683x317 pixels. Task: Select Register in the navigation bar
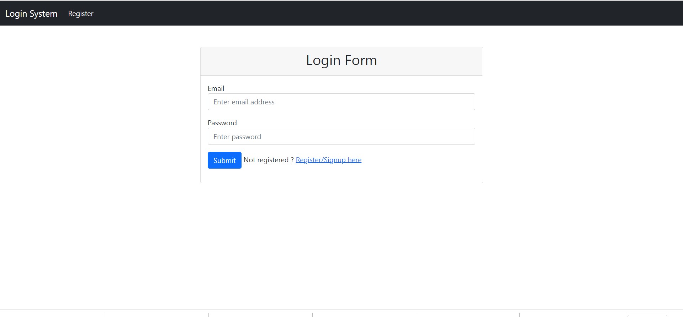click(x=80, y=13)
